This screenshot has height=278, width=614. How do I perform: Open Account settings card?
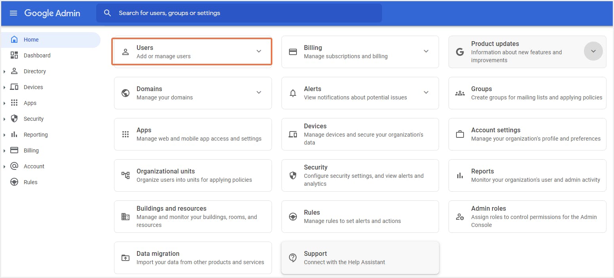527,134
